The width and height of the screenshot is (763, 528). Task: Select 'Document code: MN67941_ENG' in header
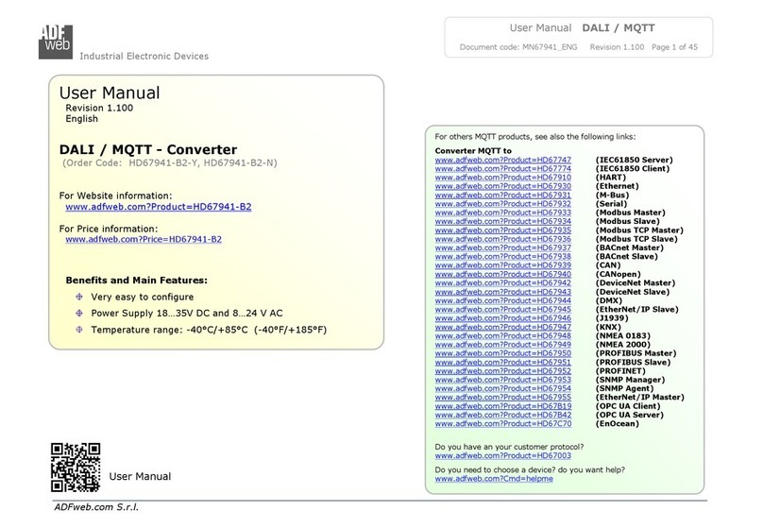518,47
